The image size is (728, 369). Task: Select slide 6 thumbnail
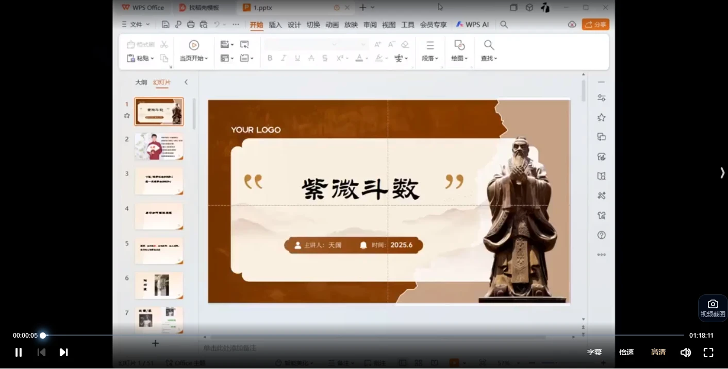click(159, 286)
